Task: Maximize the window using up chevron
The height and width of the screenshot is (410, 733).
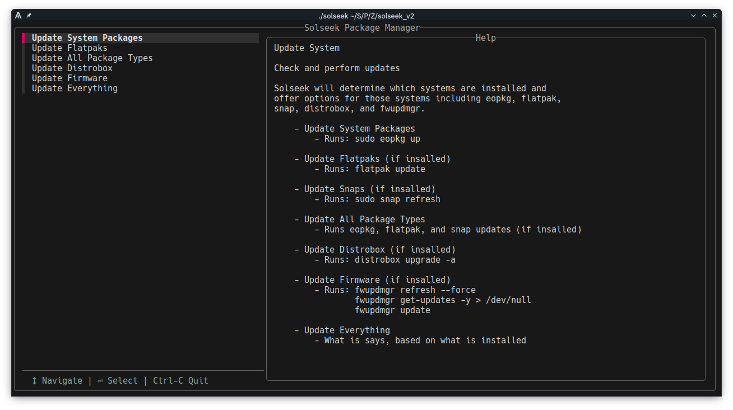Action: (704, 16)
